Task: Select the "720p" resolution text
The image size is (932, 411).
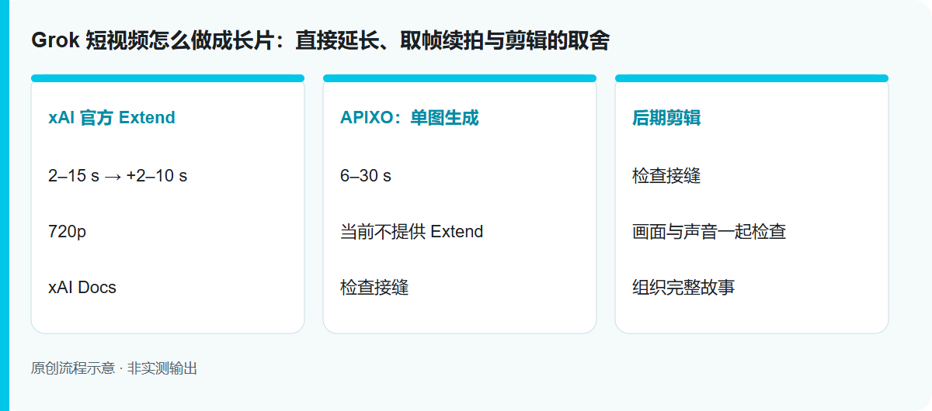Action: [68, 232]
